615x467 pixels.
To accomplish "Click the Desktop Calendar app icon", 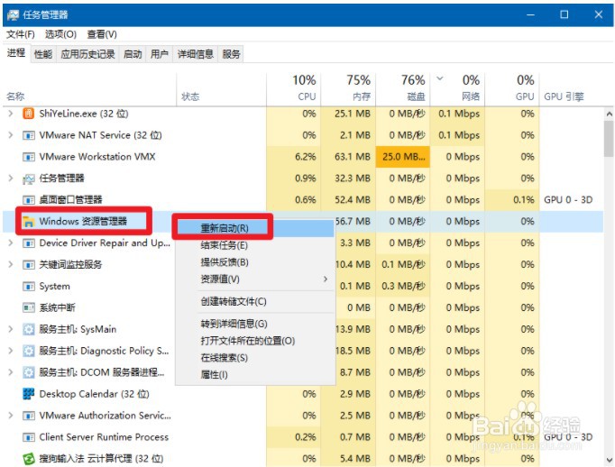I will tap(29, 394).
